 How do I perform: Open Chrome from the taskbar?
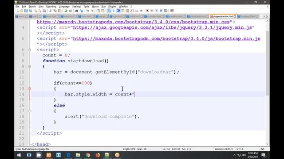88,155
